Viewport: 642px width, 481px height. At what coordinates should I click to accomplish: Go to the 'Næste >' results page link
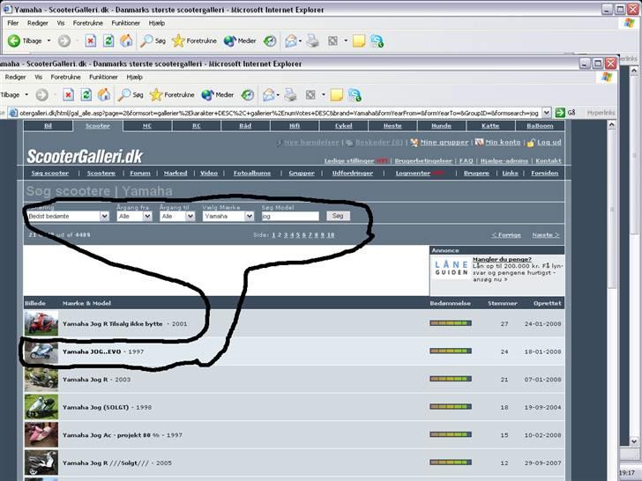click(545, 235)
